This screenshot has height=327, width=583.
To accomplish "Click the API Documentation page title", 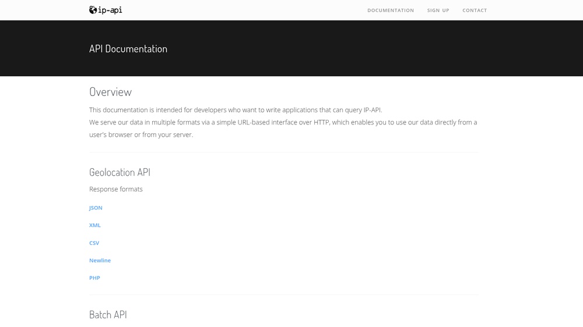I will point(128,49).
